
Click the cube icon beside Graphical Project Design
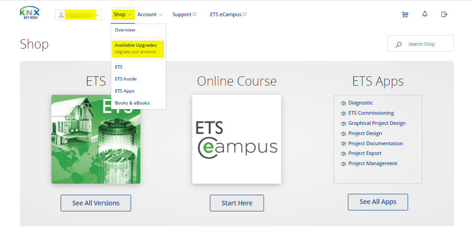343,124
